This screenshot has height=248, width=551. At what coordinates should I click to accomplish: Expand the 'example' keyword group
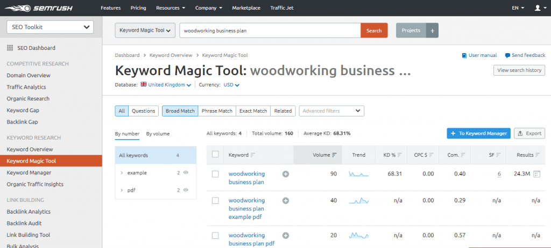click(122, 173)
